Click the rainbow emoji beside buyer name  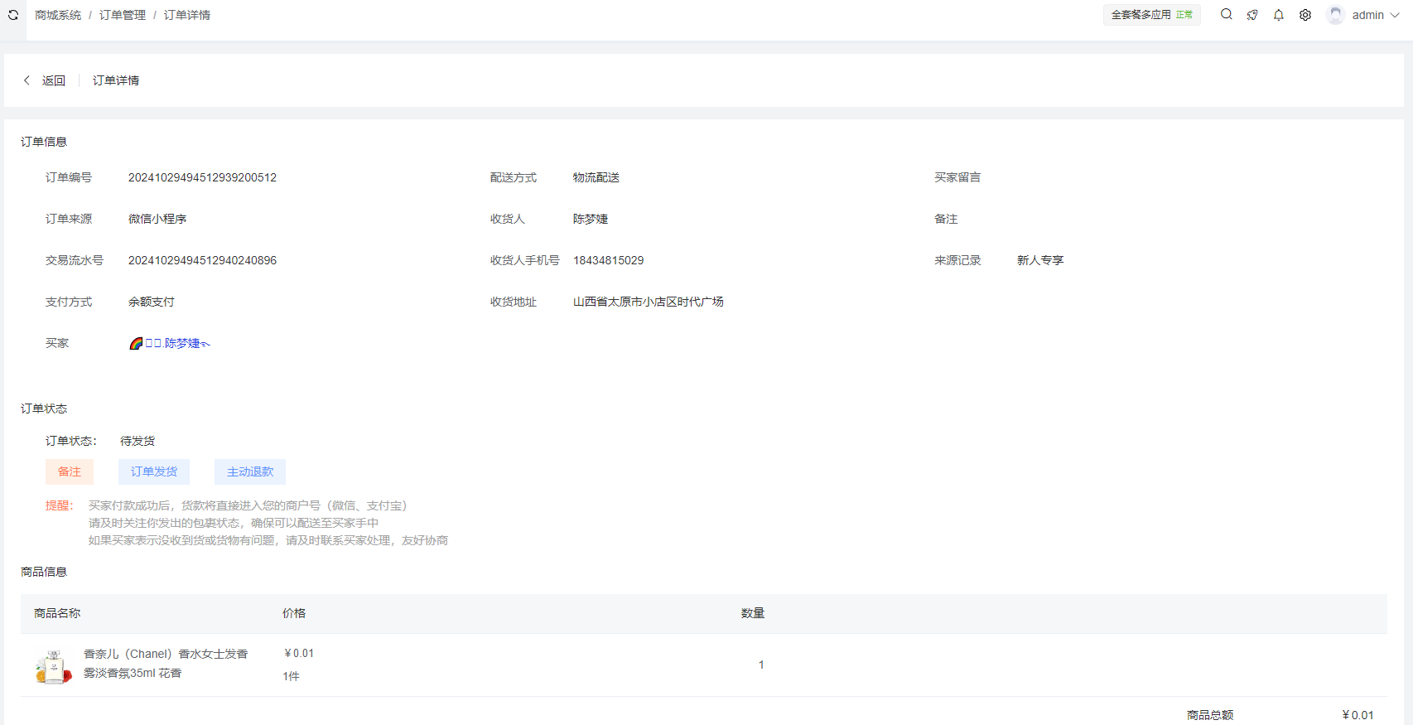(x=136, y=343)
